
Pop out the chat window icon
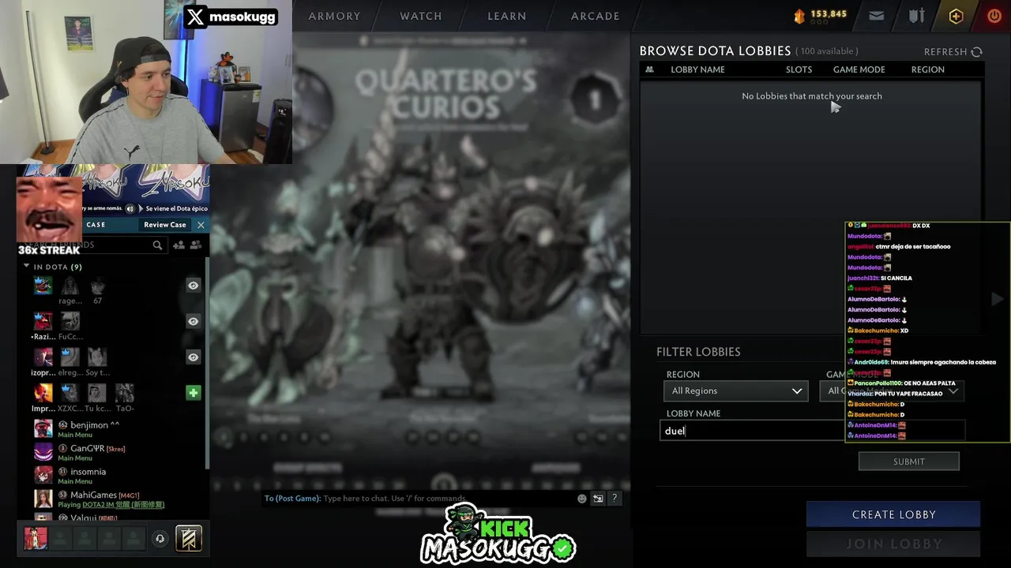coord(598,499)
